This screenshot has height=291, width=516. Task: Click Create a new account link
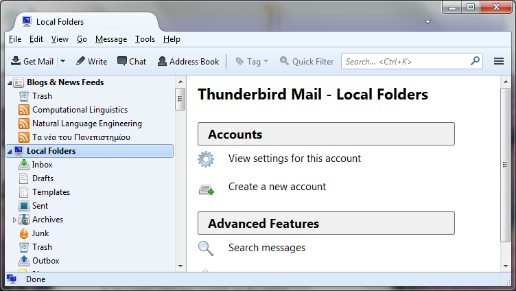277,187
